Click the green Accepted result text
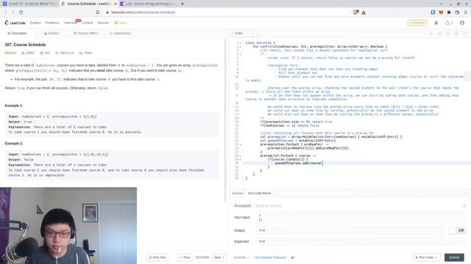 pyautogui.click(x=242, y=206)
